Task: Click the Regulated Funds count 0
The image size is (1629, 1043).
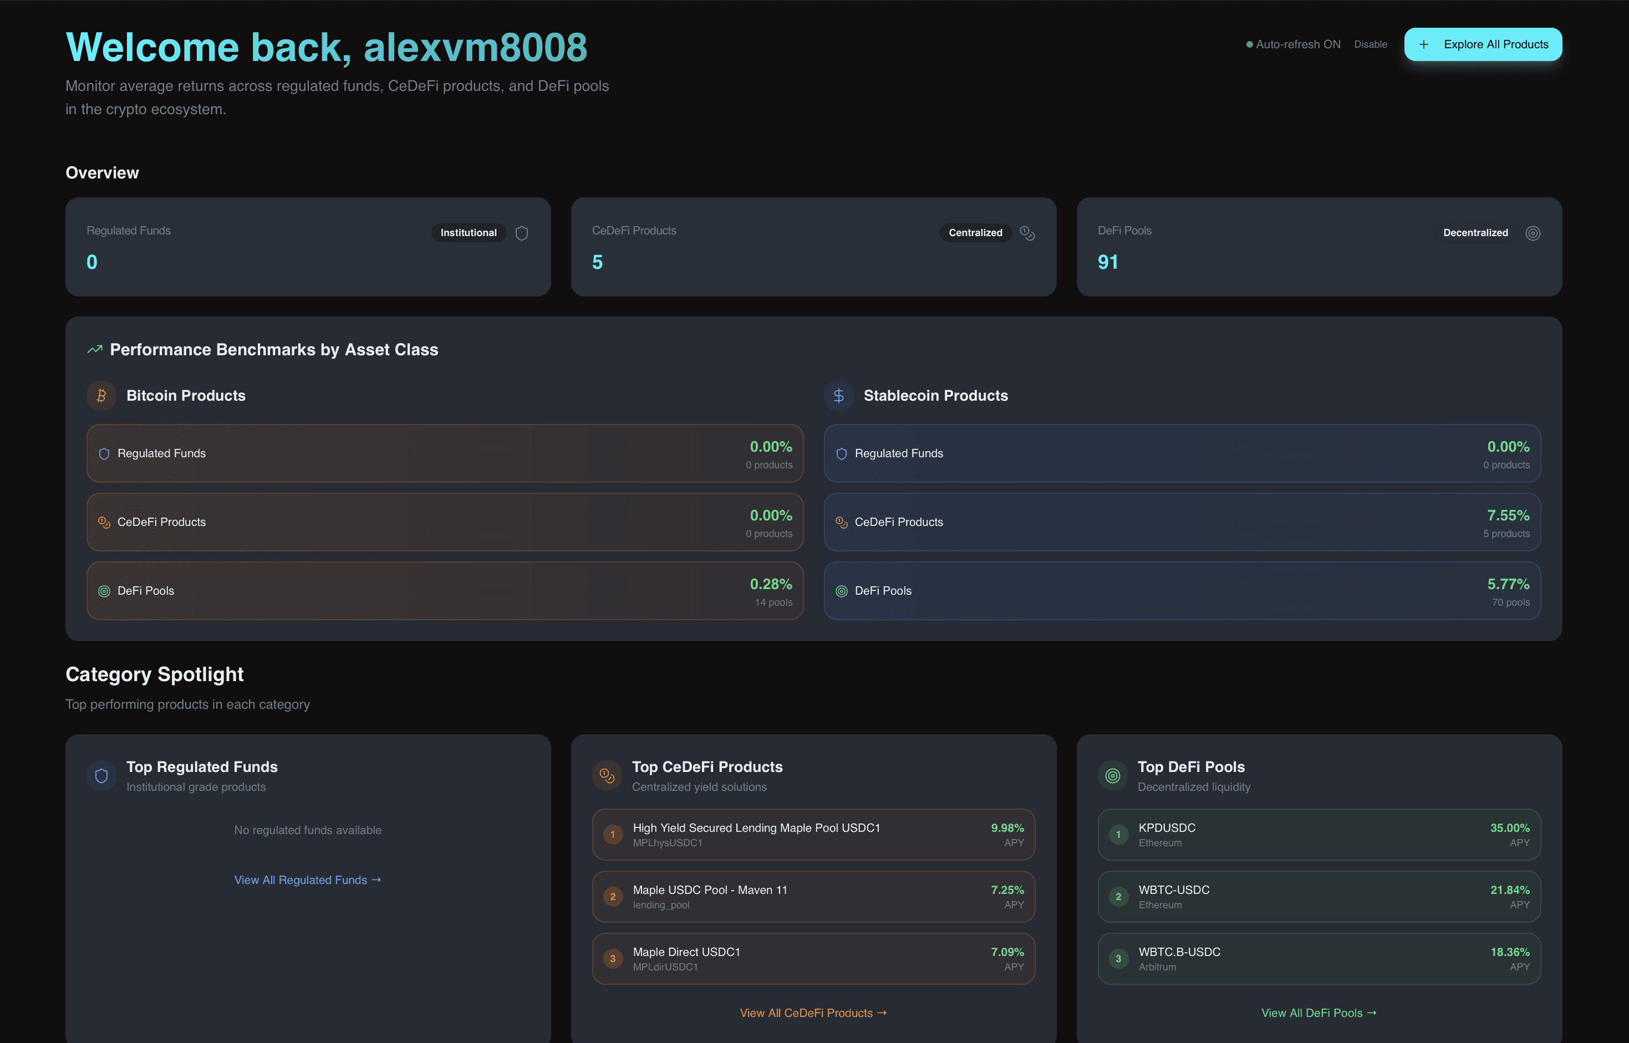Action: [92, 262]
